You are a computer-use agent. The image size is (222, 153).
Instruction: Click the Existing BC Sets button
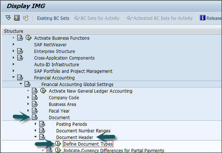click(x=53, y=18)
